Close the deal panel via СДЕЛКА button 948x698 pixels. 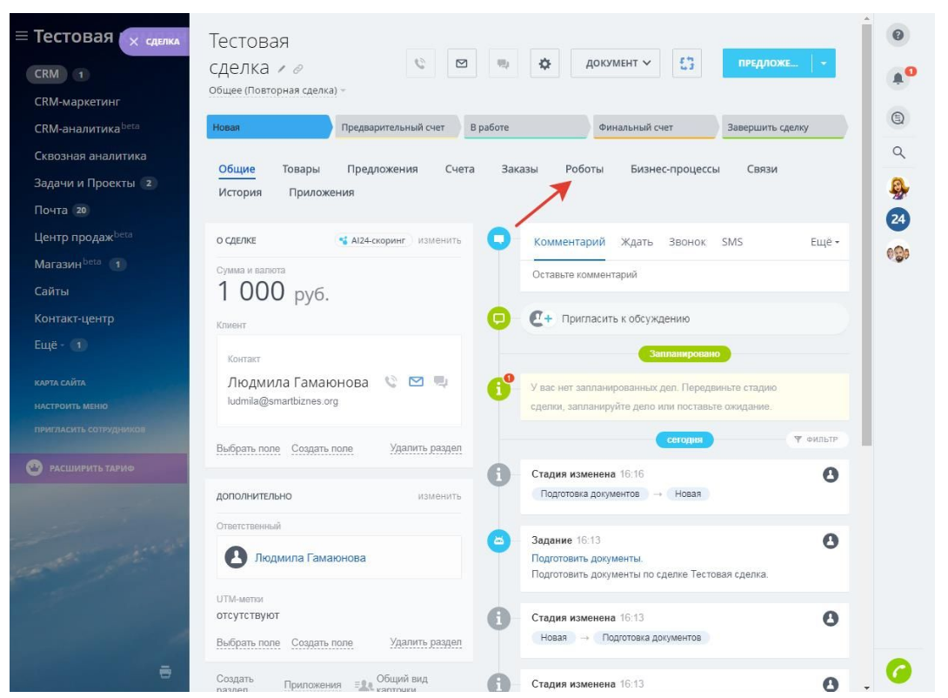point(155,41)
